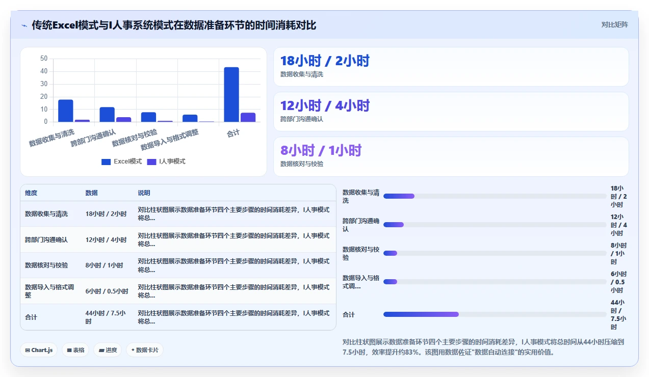
Task: Click the 表格 tag chip
Action: click(75, 350)
